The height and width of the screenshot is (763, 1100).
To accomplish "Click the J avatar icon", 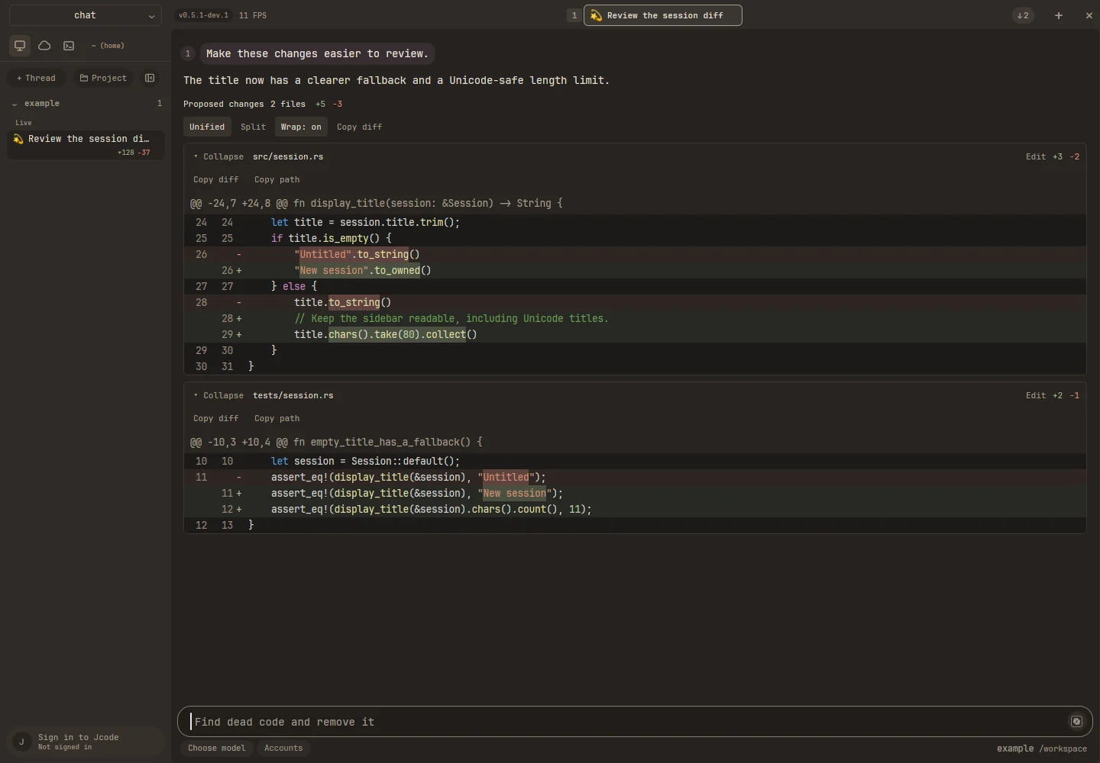I will click(x=21, y=742).
